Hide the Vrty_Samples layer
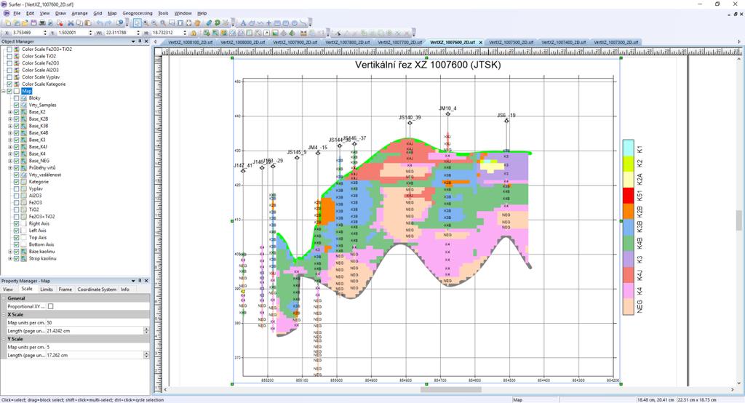745x403 pixels. 16,105
